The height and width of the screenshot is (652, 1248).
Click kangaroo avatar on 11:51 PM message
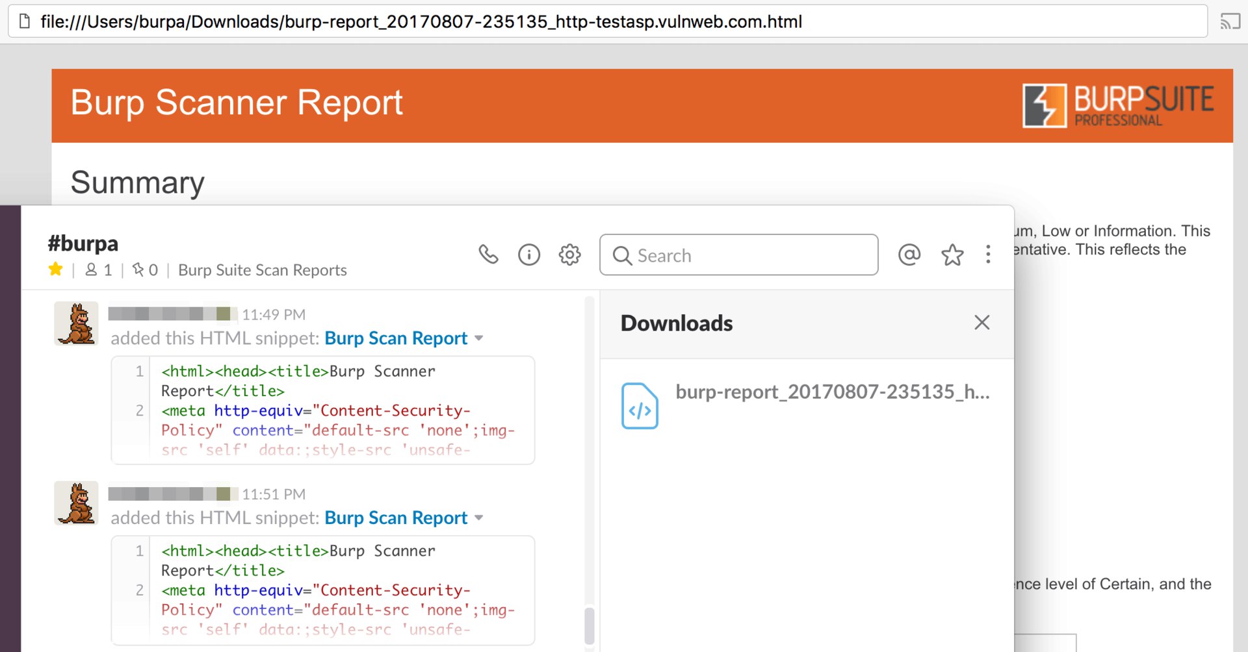pos(76,503)
